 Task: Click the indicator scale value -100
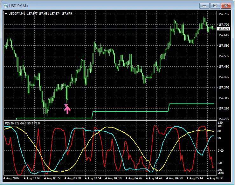click(221, 173)
